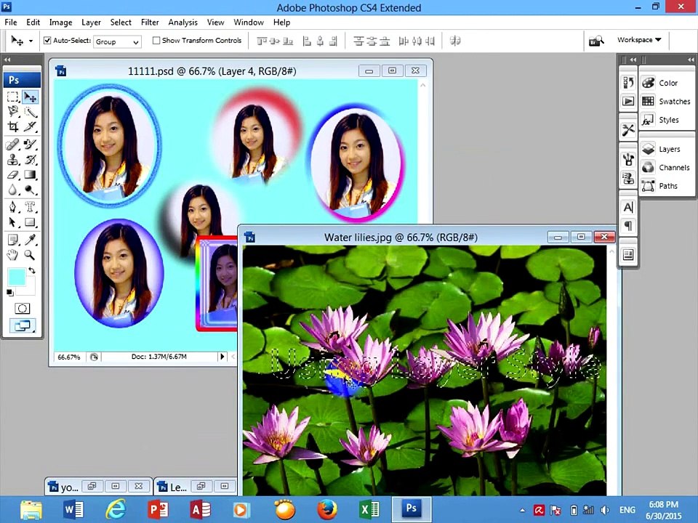Image resolution: width=698 pixels, height=523 pixels.
Task: Select the Dodge tool
Action: (x=31, y=190)
